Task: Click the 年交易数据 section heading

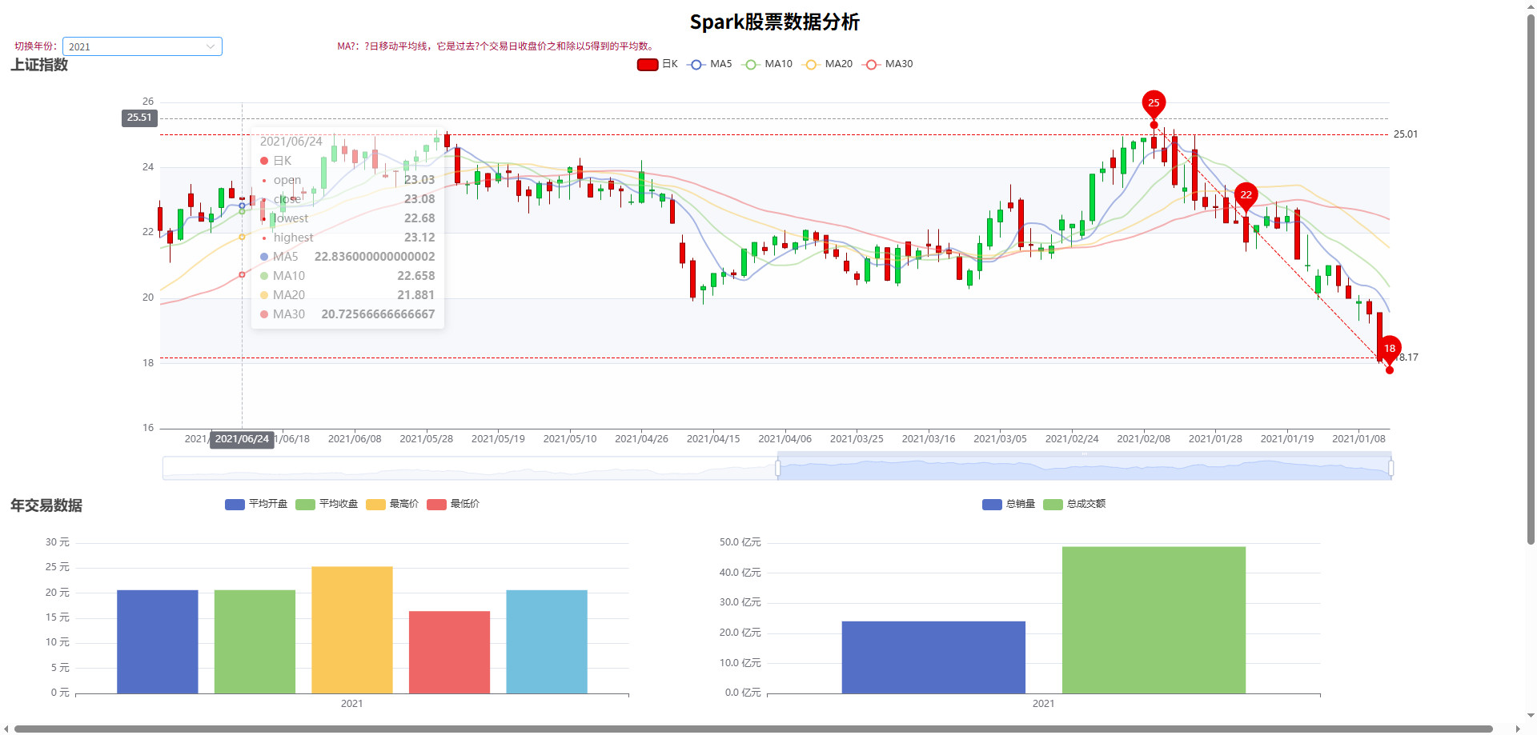Action: pyautogui.click(x=46, y=505)
